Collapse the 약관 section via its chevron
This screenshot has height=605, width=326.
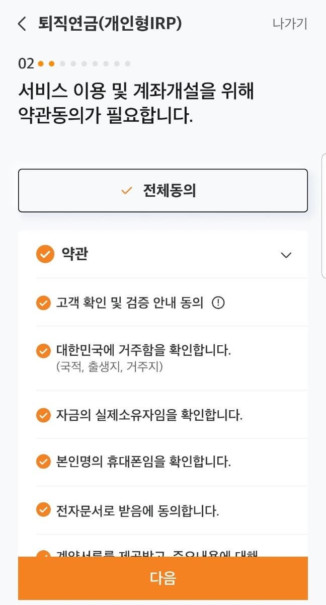point(286,255)
